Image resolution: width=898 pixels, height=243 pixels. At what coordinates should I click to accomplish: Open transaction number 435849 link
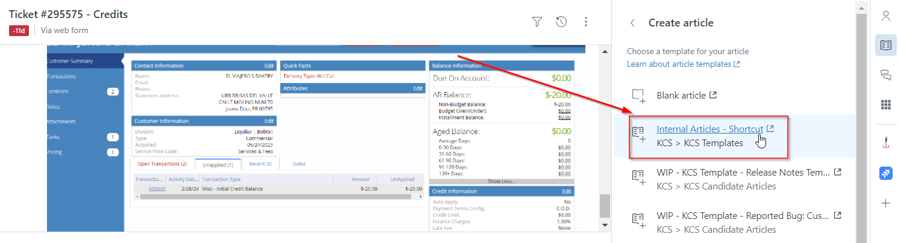click(x=157, y=188)
